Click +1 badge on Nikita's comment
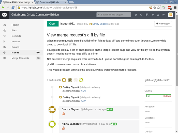Viewport: 178px width, 133px height. pyautogui.click(x=114, y=124)
